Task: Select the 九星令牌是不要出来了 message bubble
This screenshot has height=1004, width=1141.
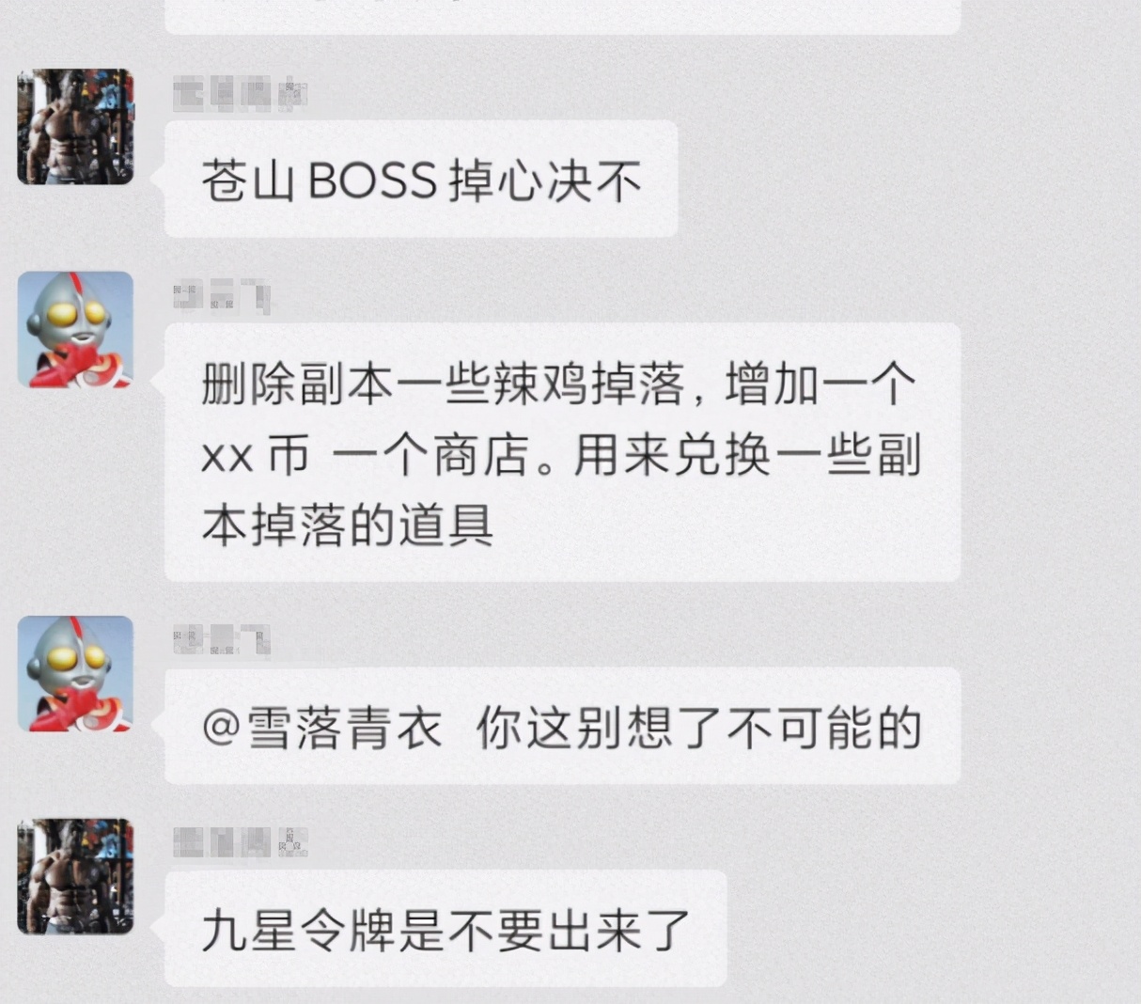Action: point(445,929)
